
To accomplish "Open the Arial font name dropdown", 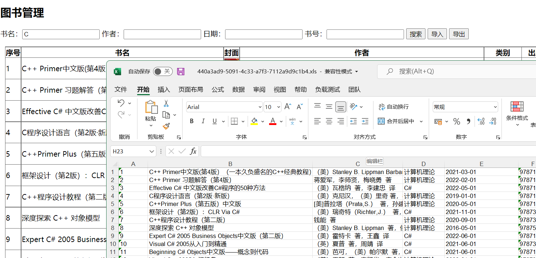I will (x=260, y=107).
